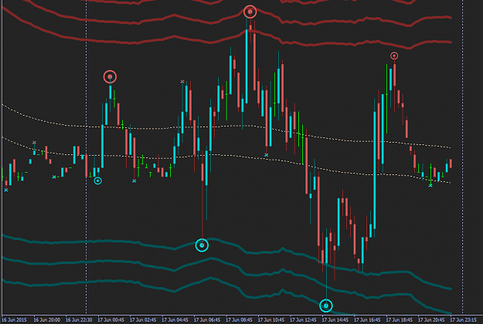Click the '17 Jun 20:45' time axis label
The image size is (483, 324).
click(431, 320)
